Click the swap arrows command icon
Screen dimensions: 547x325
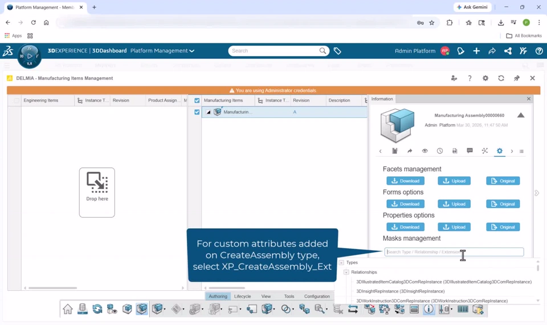(x=353, y=309)
